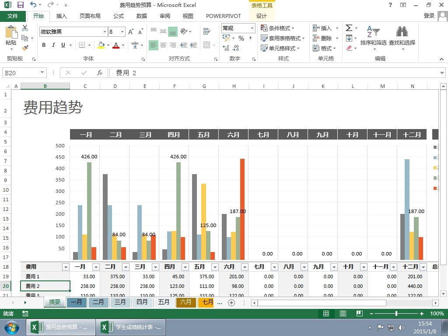Increase the indent
448x336 pixels.
tap(193, 45)
